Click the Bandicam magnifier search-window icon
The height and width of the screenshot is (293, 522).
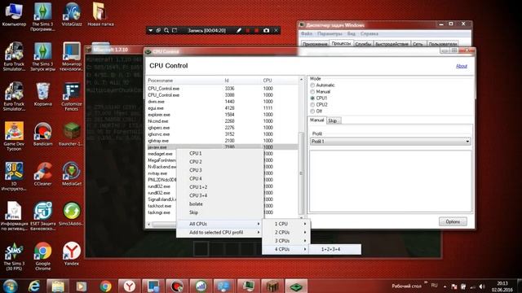[x=166, y=30]
